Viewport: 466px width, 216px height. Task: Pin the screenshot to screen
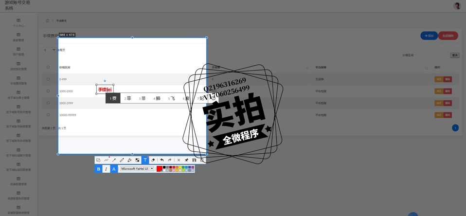click(x=186, y=160)
